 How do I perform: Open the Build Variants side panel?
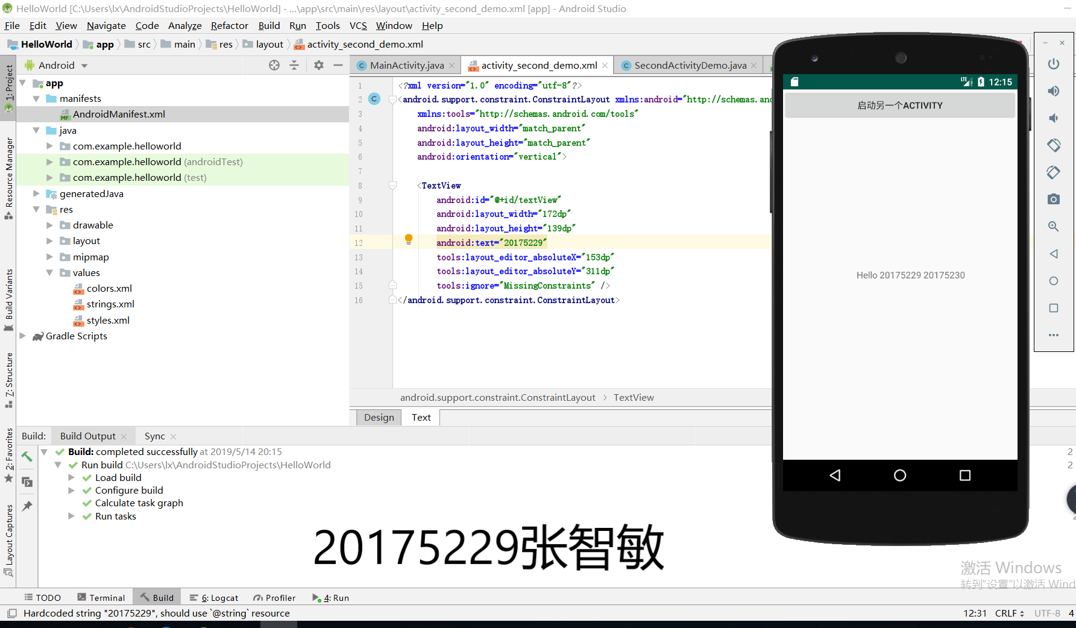(9, 299)
